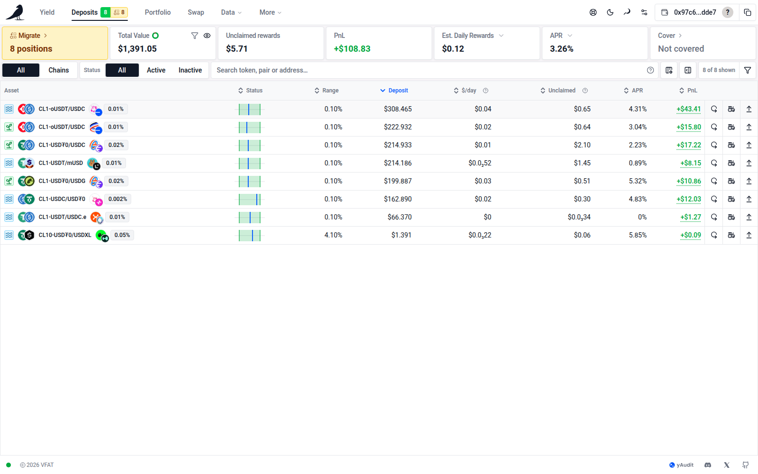Select All status filter

[122, 70]
